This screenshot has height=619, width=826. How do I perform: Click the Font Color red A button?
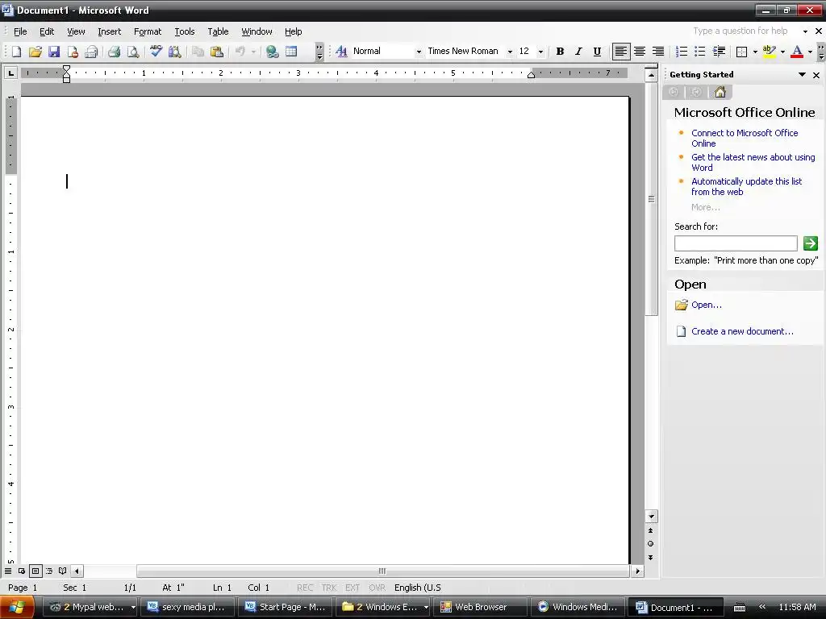(x=797, y=52)
